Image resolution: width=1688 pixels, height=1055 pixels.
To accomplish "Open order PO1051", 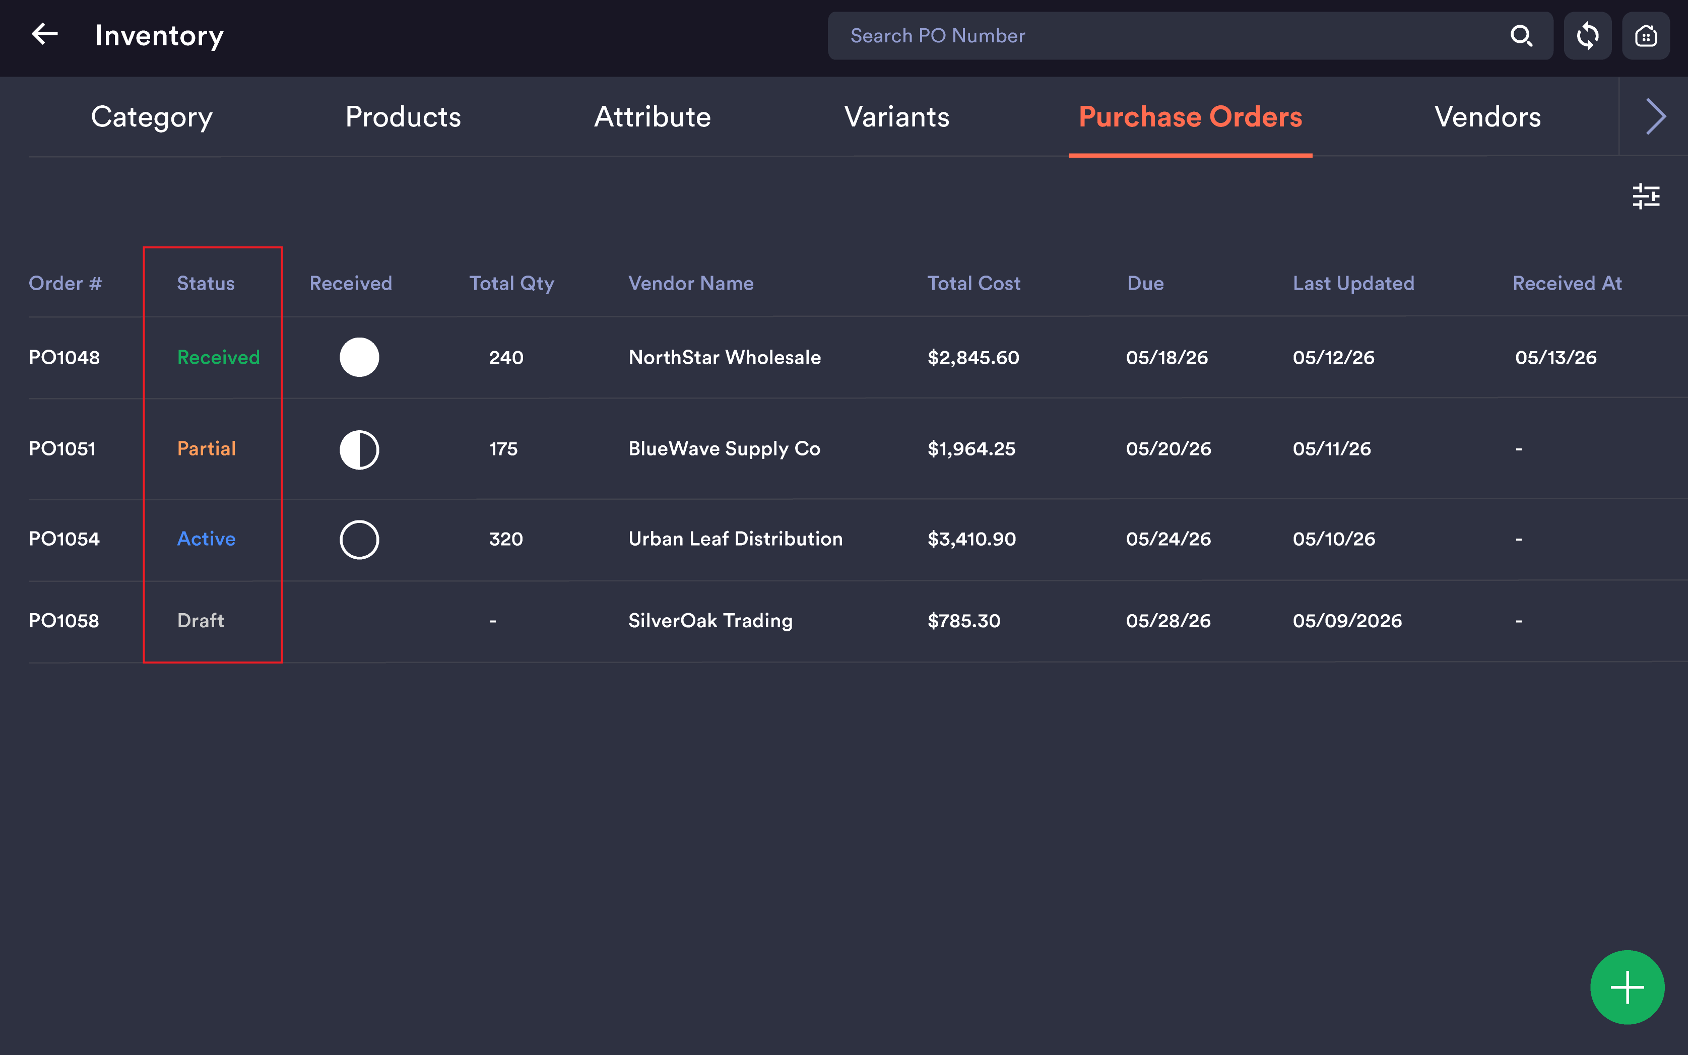I will click(x=62, y=449).
